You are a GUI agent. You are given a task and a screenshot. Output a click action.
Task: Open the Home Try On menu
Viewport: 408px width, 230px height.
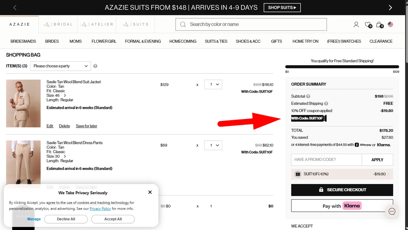coord(305,41)
